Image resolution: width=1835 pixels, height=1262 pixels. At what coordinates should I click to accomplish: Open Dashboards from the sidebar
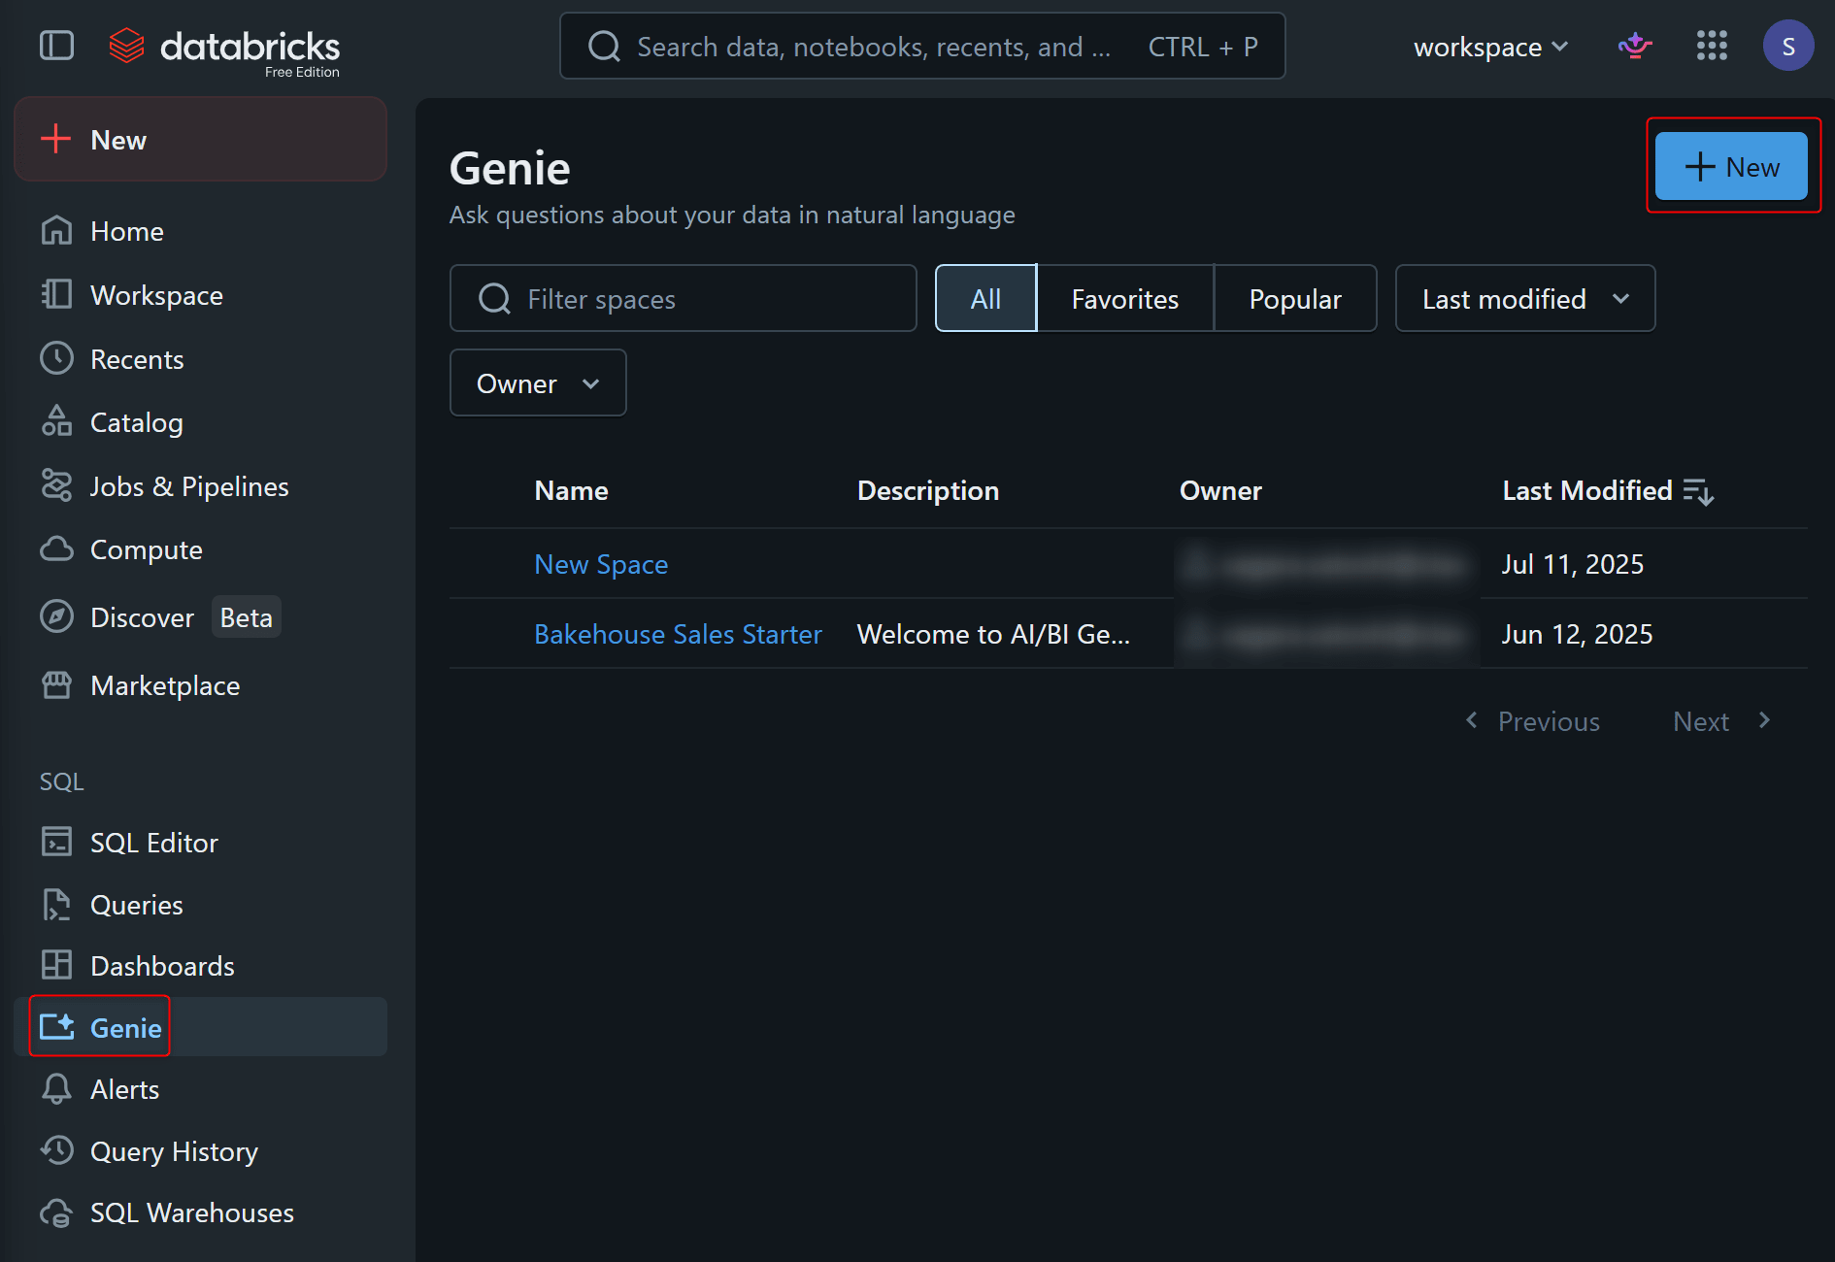[162, 966]
